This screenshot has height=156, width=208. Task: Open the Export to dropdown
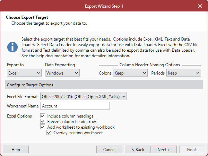(x=24, y=73)
